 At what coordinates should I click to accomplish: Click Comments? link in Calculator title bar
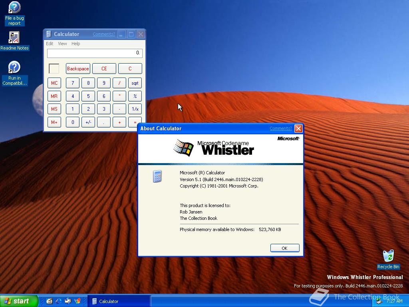104,34
